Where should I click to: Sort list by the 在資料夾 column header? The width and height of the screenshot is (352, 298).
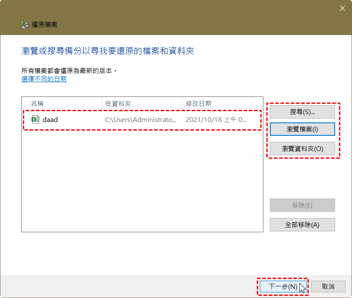[118, 104]
